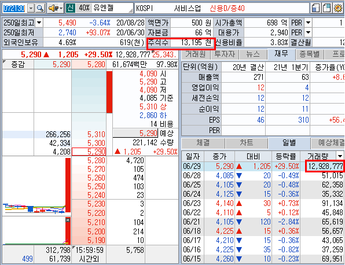Switch to the 뉴스 tab
345x265 pixels.
pos(253,54)
